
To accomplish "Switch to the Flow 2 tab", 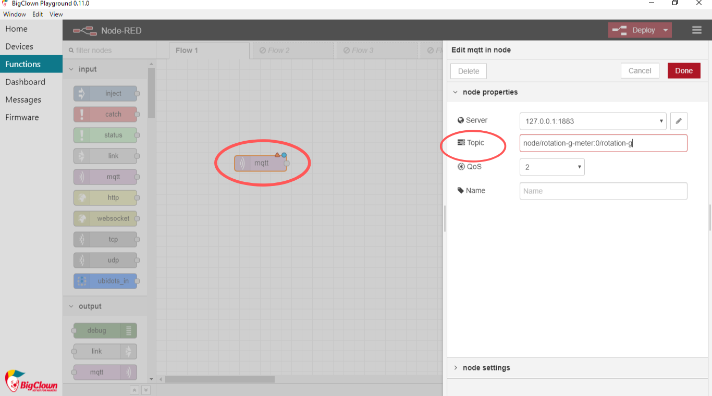I will point(293,51).
